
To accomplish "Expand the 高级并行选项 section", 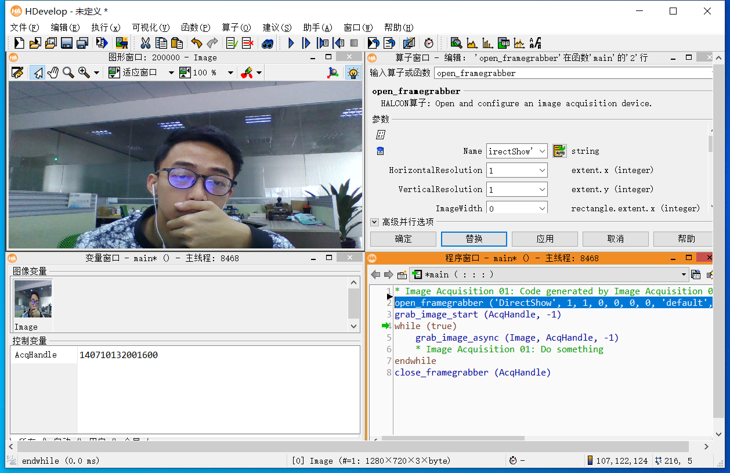I will [374, 222].
